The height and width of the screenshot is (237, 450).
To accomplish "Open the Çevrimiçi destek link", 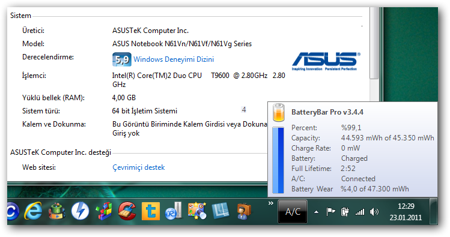I will coord(139,167).
